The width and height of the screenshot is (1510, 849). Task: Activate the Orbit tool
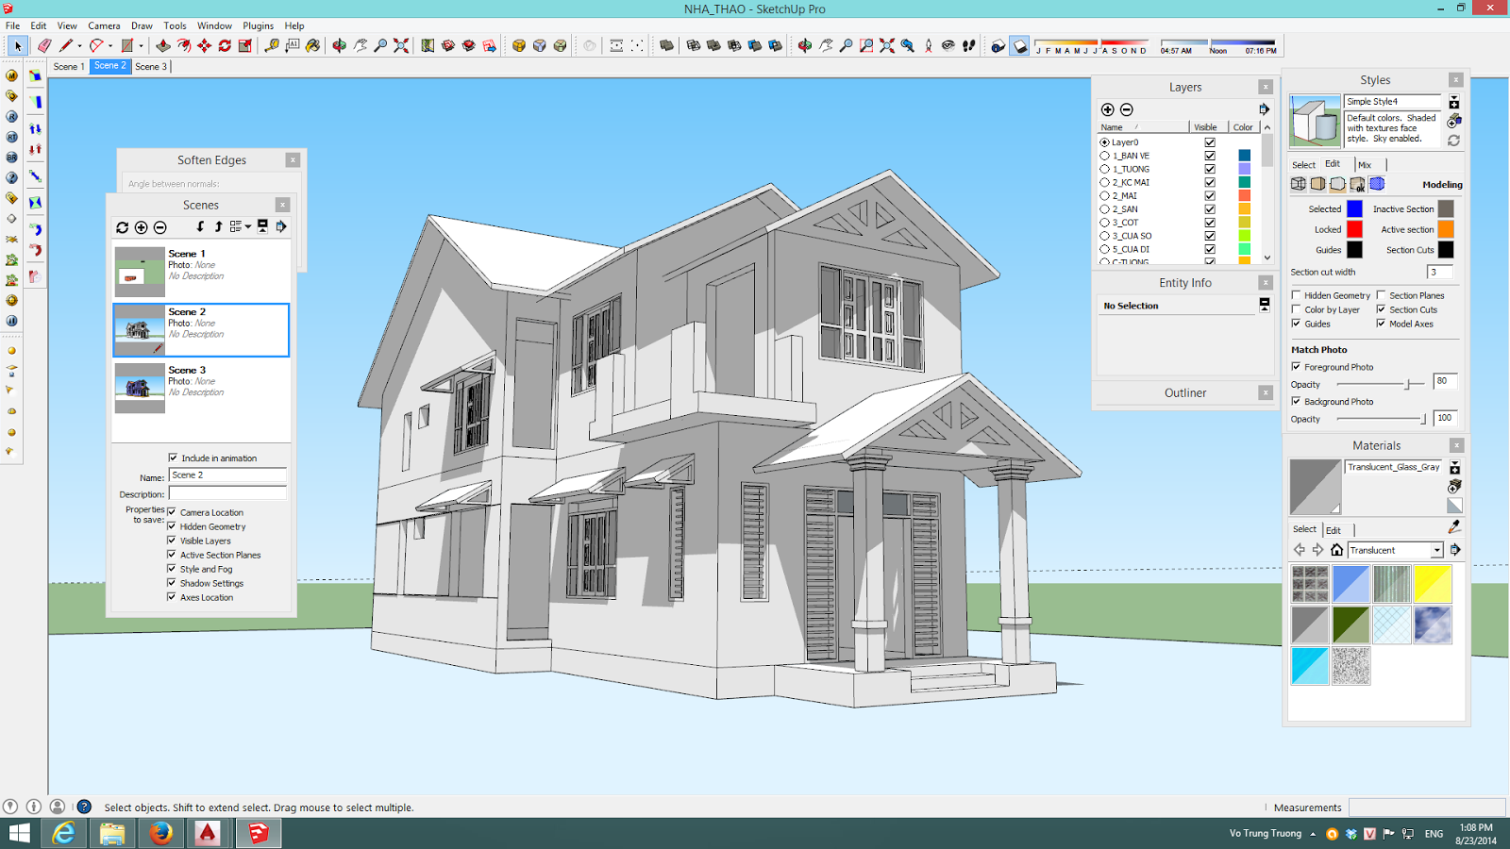[338, 44]
